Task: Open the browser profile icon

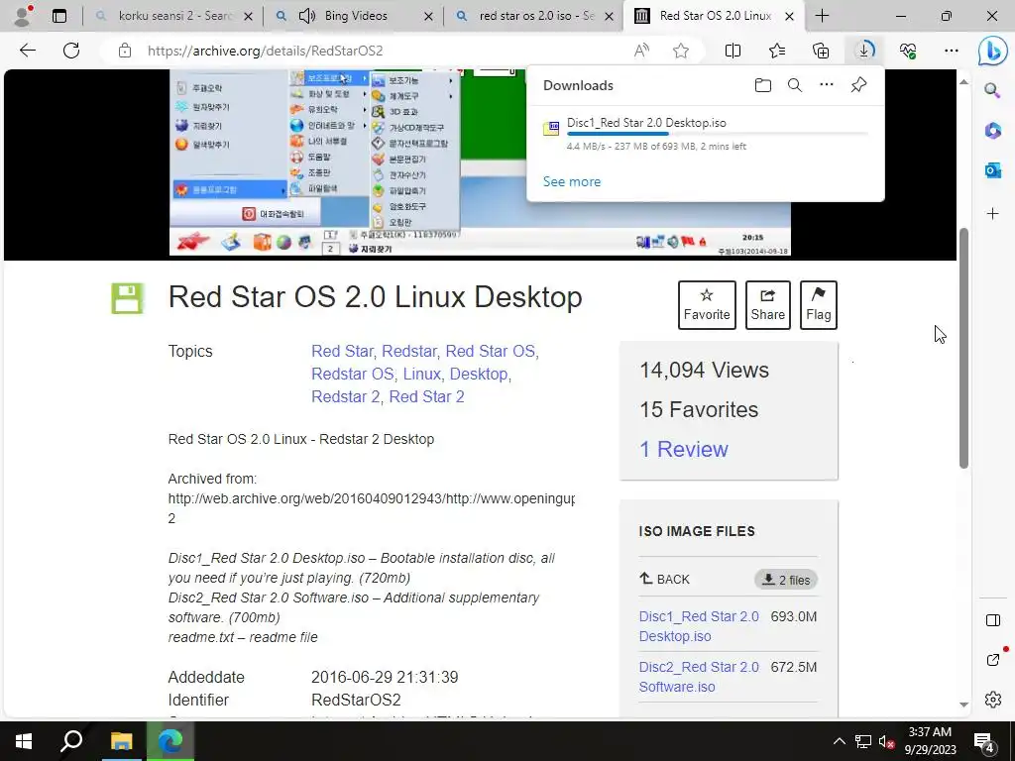Action: click(23, 16)
